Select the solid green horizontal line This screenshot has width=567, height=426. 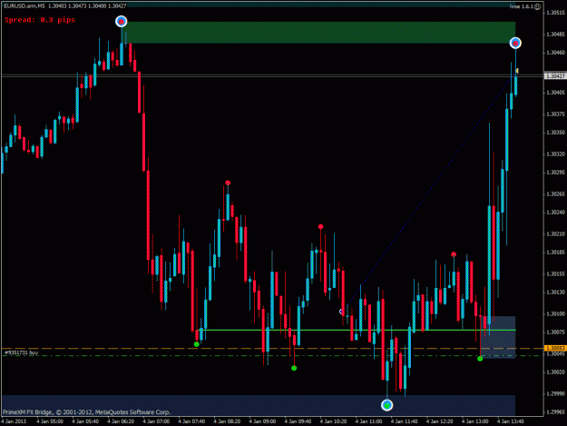358,330
